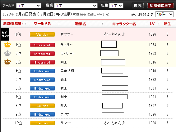
Task: Click the MY ランク badge
Action: (x=5, y=34)
